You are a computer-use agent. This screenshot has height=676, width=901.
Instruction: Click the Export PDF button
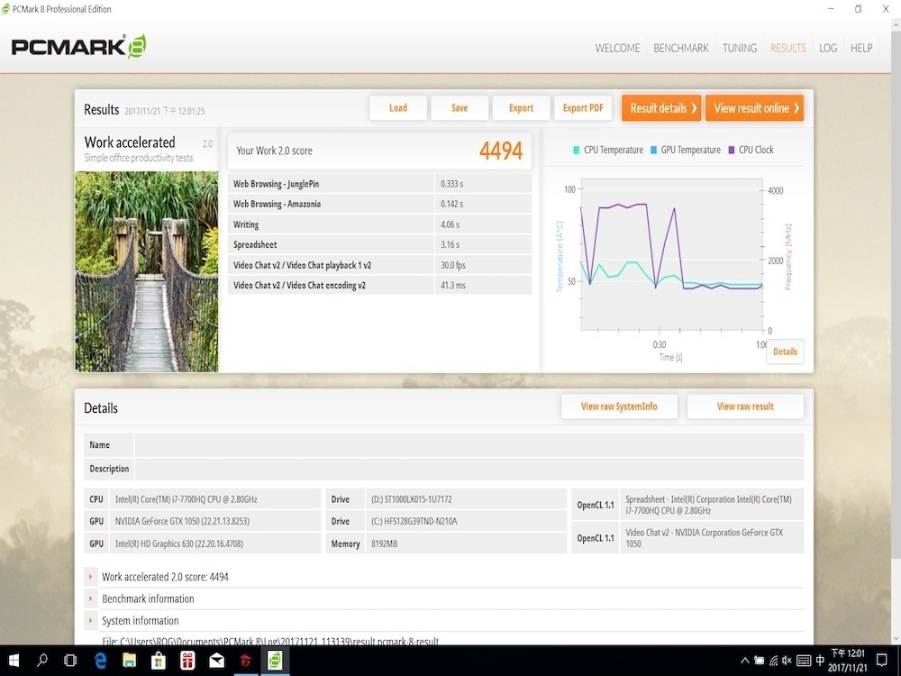[582, 108]
